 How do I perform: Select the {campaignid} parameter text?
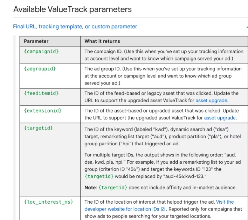(41, 51)
